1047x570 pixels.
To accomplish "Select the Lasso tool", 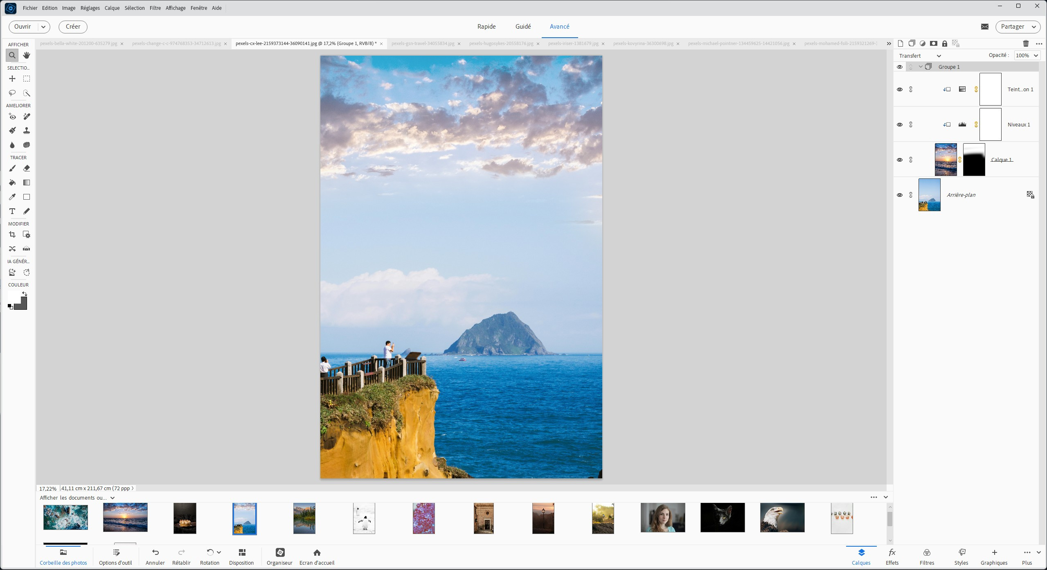I will (x=12, y=93).
